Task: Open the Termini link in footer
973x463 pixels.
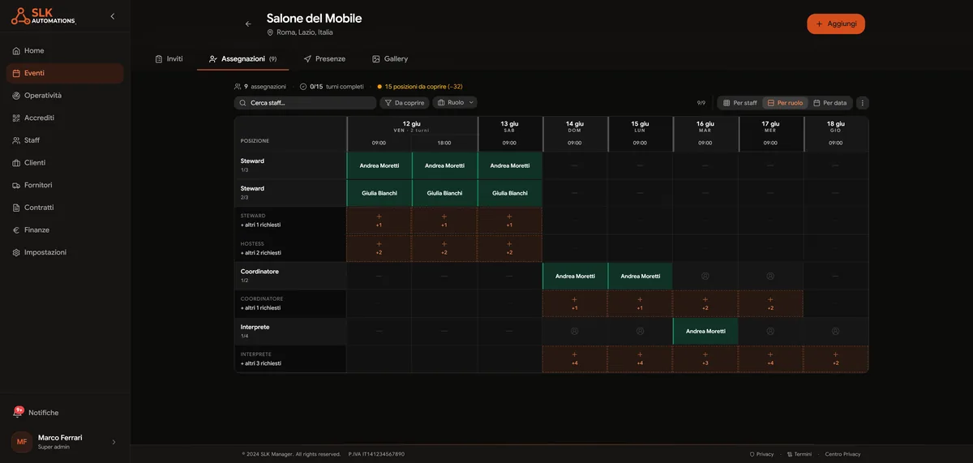Action: [x=798, y=454]
